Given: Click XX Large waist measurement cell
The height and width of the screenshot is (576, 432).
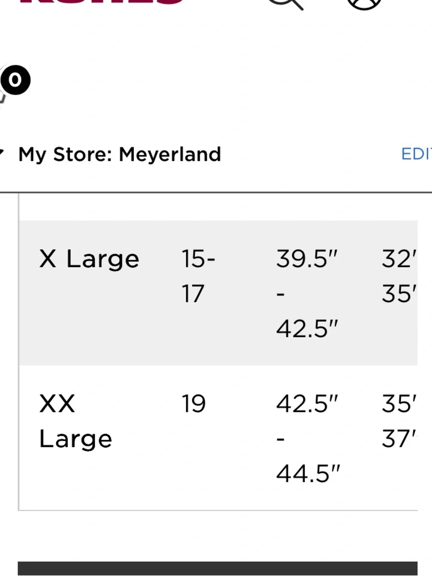Looking at the screenshot, I should click(x=399, y=421).
